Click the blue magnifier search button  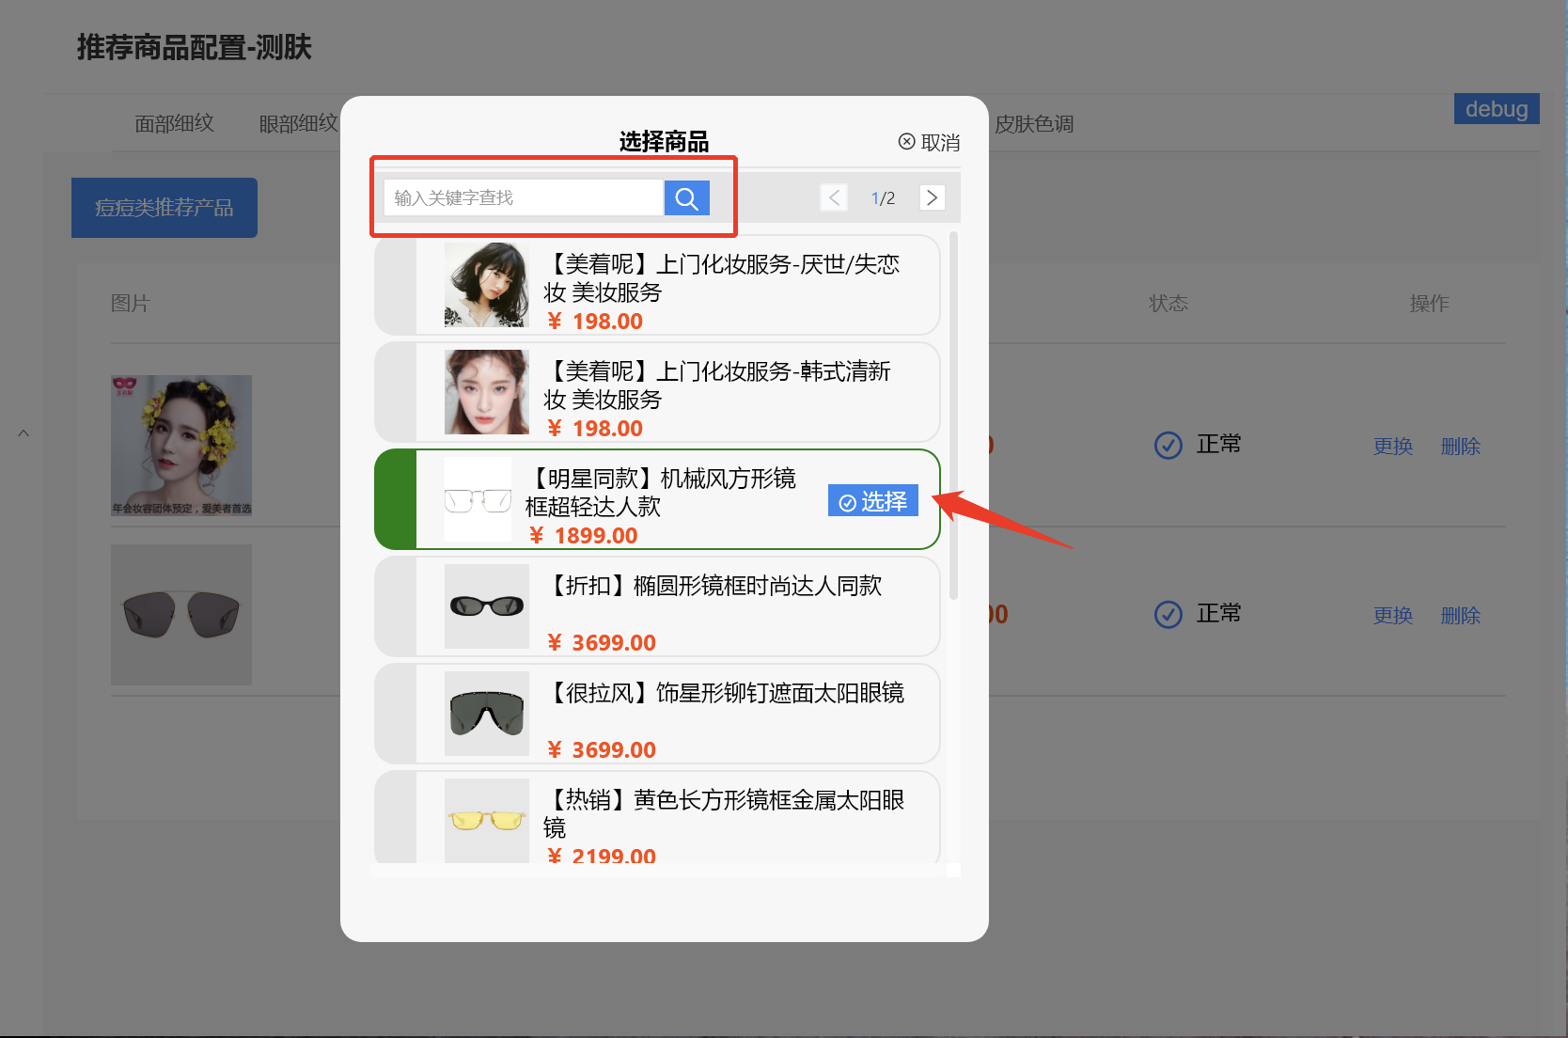click(x=686, y=197)
